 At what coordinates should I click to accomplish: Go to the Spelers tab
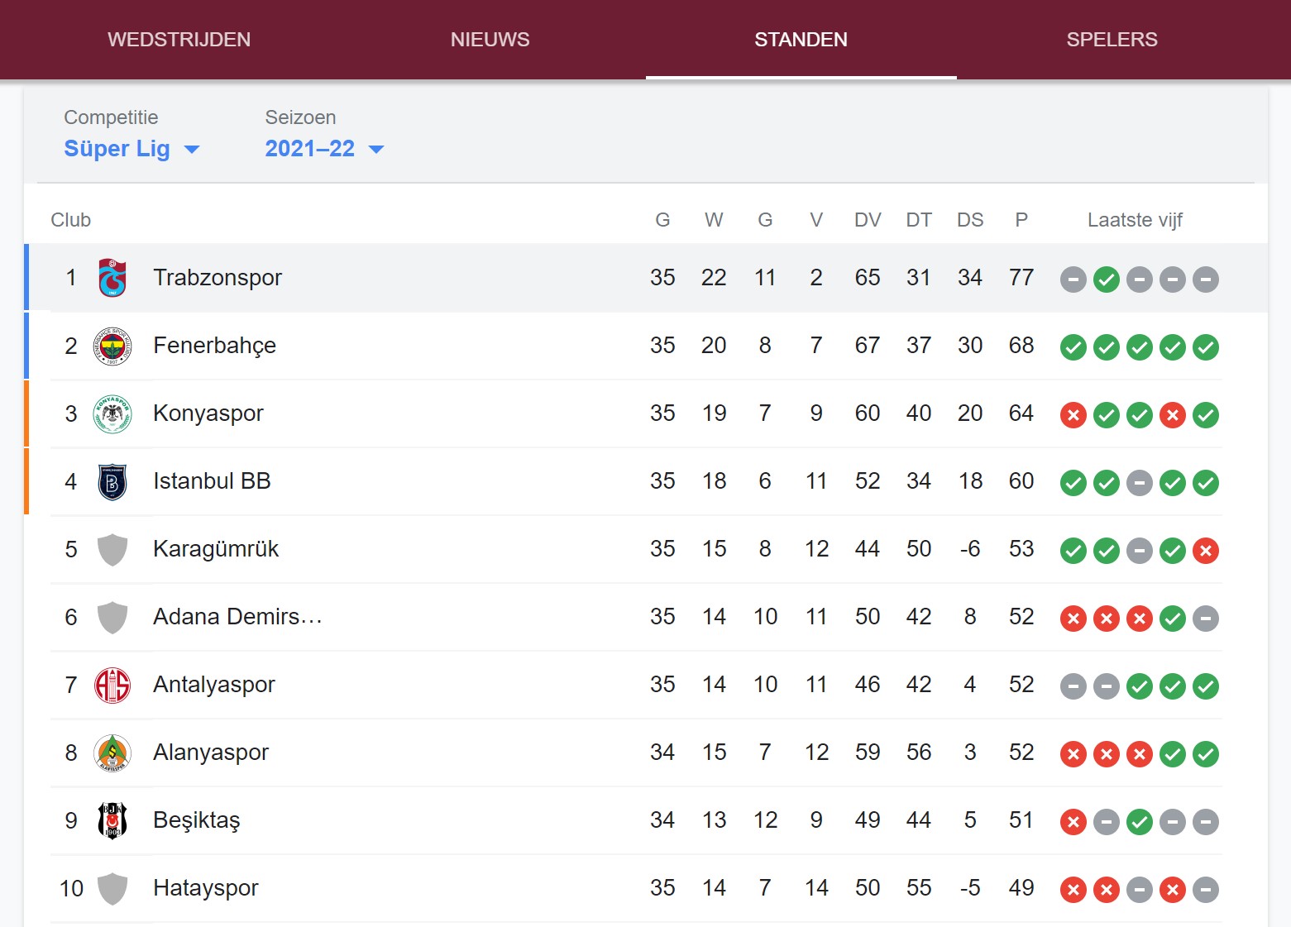pyautogui.click(x=1112, y=40)
